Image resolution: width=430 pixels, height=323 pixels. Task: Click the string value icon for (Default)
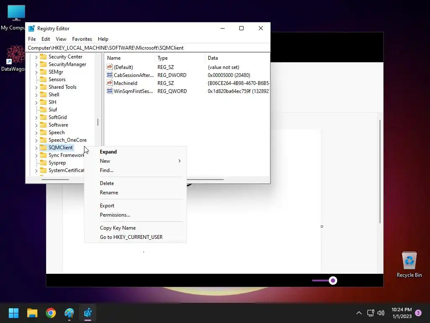110,67
